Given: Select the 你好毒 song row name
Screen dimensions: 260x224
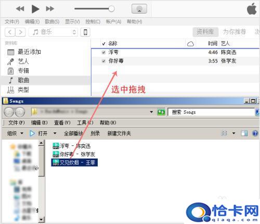Looking at the screenshot, I should pyautogui.click(x=116, y=61).
